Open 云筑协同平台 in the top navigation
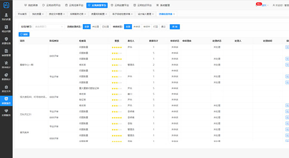 pos(51,5)
